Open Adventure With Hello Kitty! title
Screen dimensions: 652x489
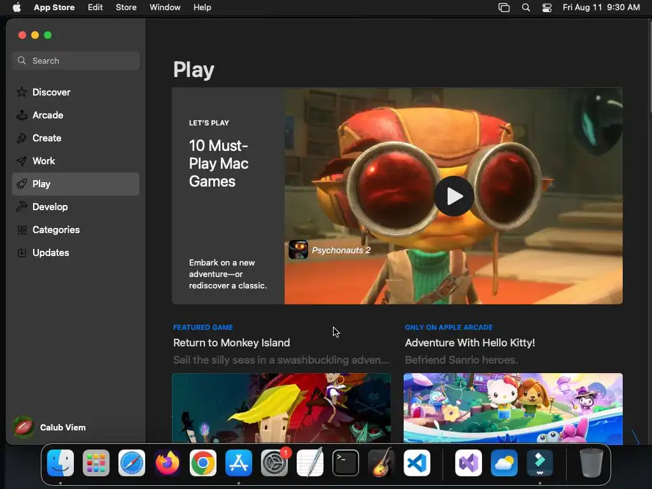click(x=470, y=343)
